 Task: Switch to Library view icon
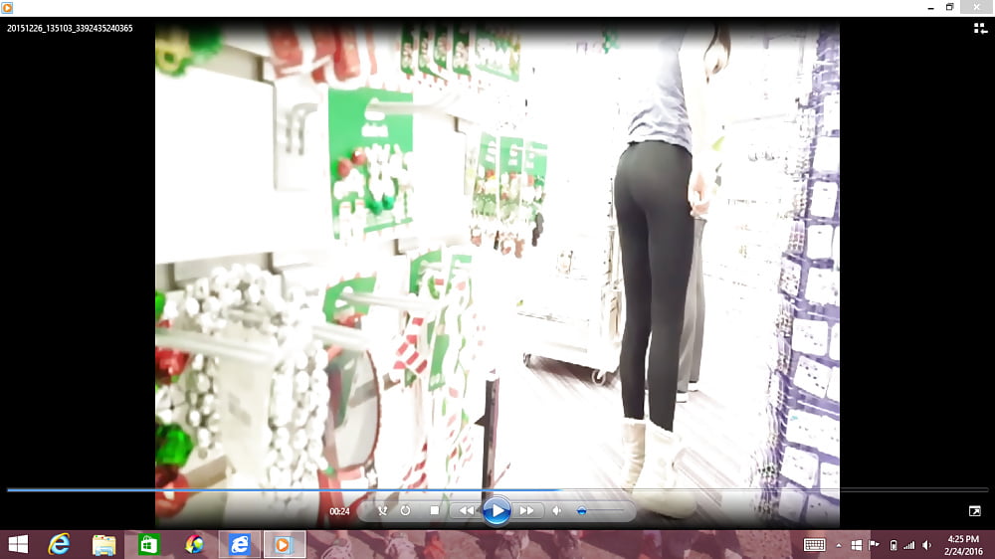[x=980, y=29]
